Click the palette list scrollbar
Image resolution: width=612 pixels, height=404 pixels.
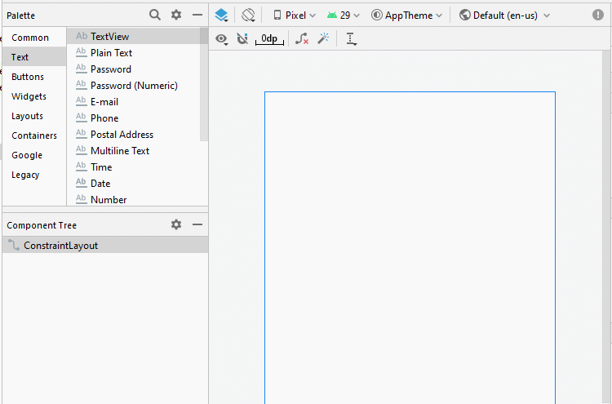[x=204, y=84]
